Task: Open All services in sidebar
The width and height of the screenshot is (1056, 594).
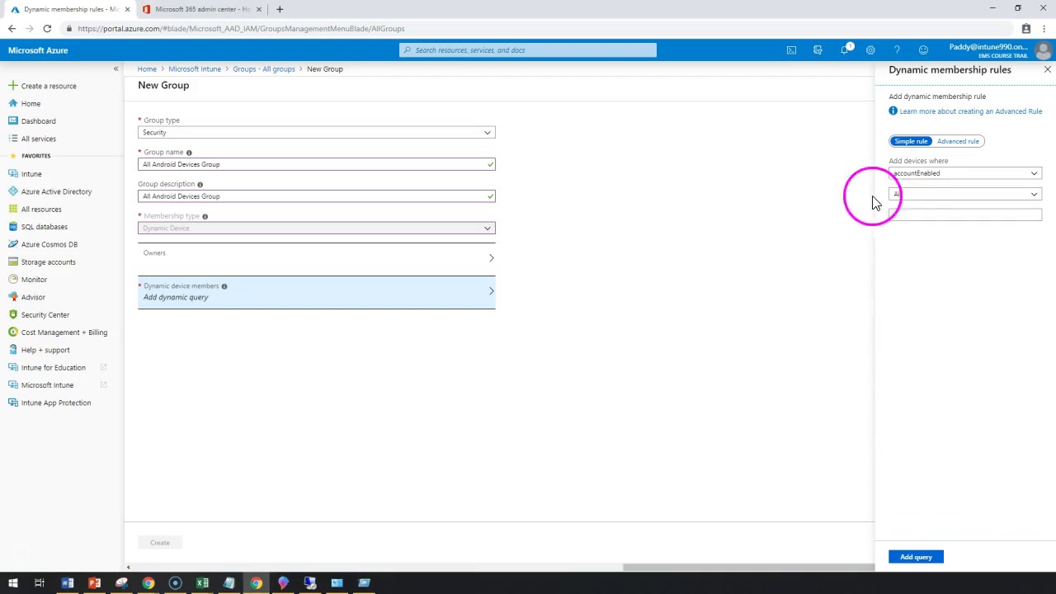Action: (x=38, y=139)
